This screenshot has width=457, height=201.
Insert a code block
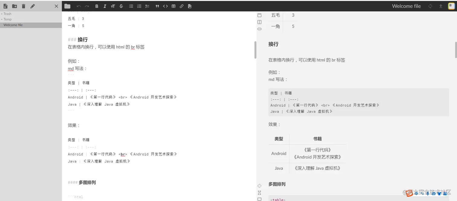click(165, 6)
